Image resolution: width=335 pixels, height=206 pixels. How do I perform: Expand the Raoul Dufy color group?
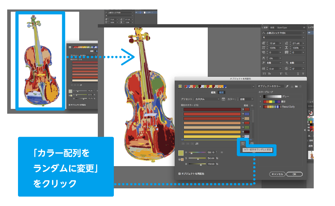260,107
